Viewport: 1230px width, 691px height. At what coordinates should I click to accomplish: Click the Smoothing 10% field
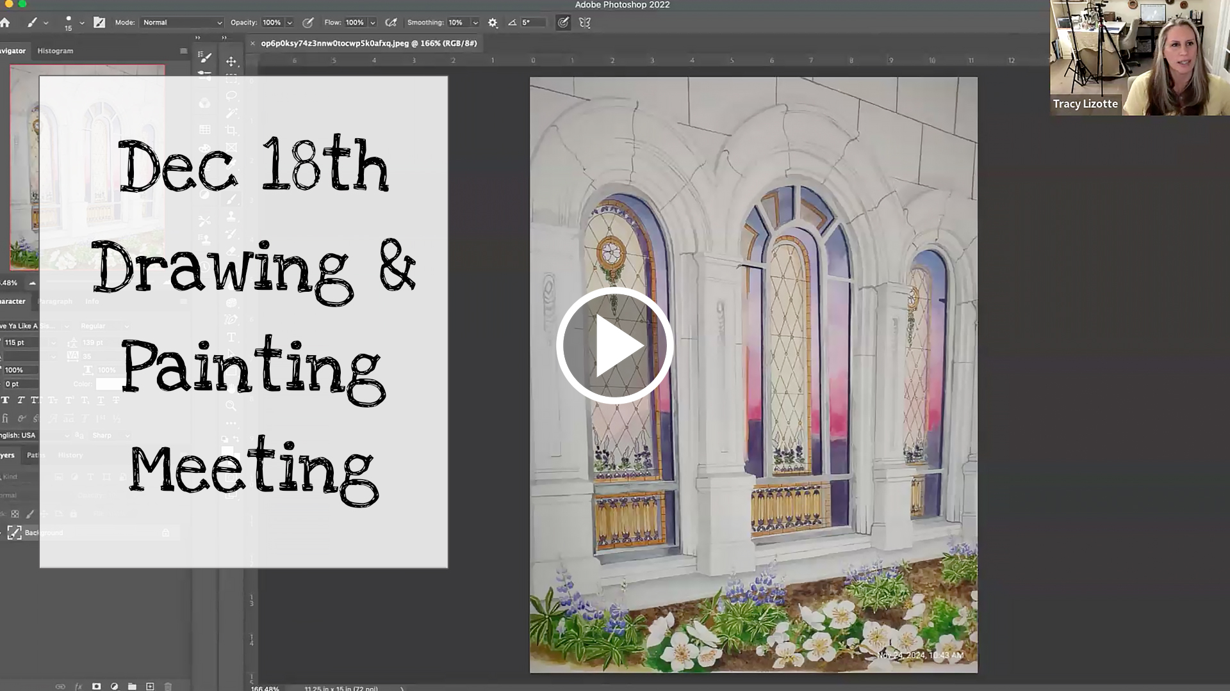tap(458, 22)
